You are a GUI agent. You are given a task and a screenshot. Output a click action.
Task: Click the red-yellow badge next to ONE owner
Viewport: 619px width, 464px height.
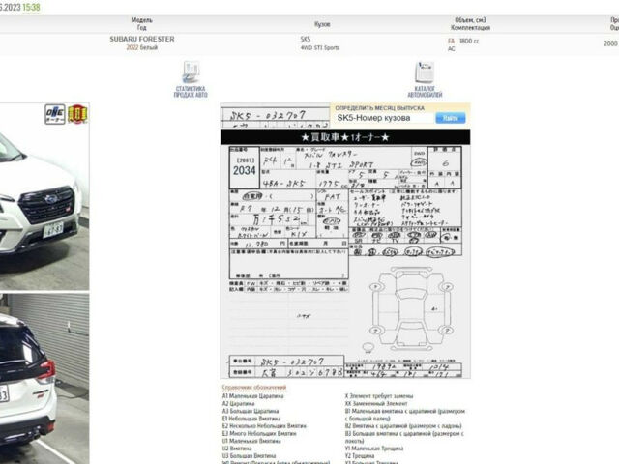coord(77,114)
